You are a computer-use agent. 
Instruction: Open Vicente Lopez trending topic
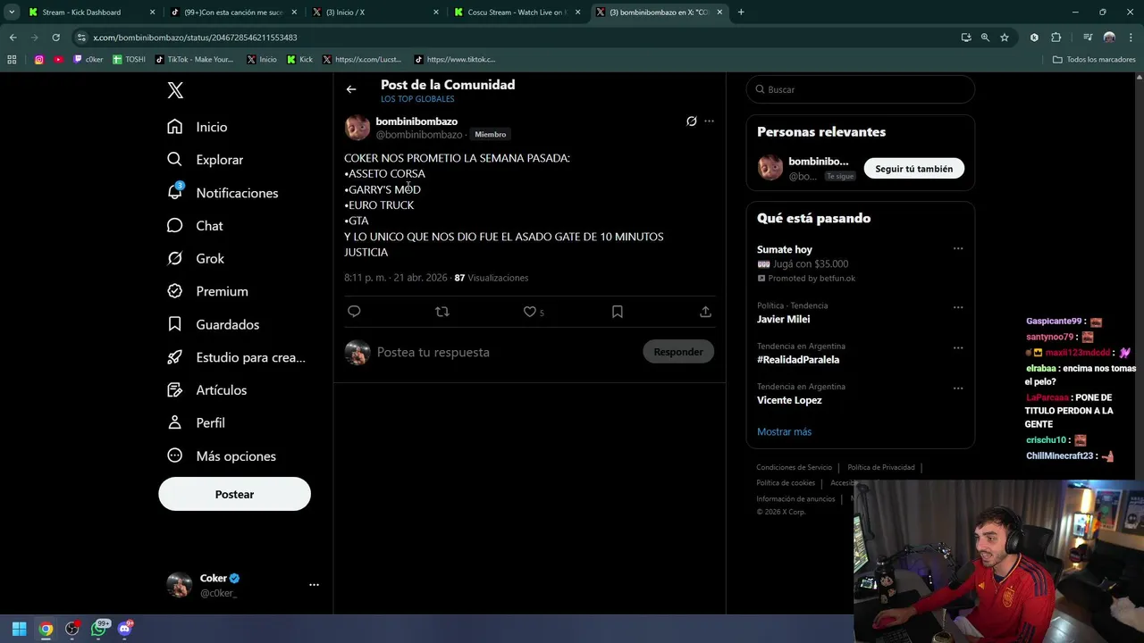pos(789,400)
